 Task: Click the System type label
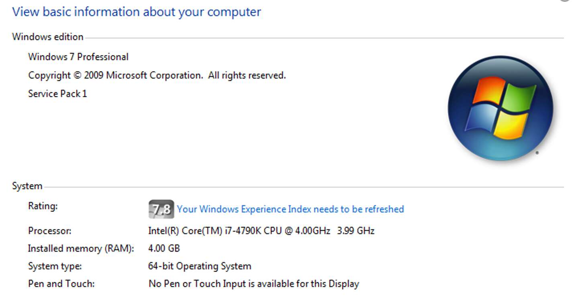(x=55, y=266)
